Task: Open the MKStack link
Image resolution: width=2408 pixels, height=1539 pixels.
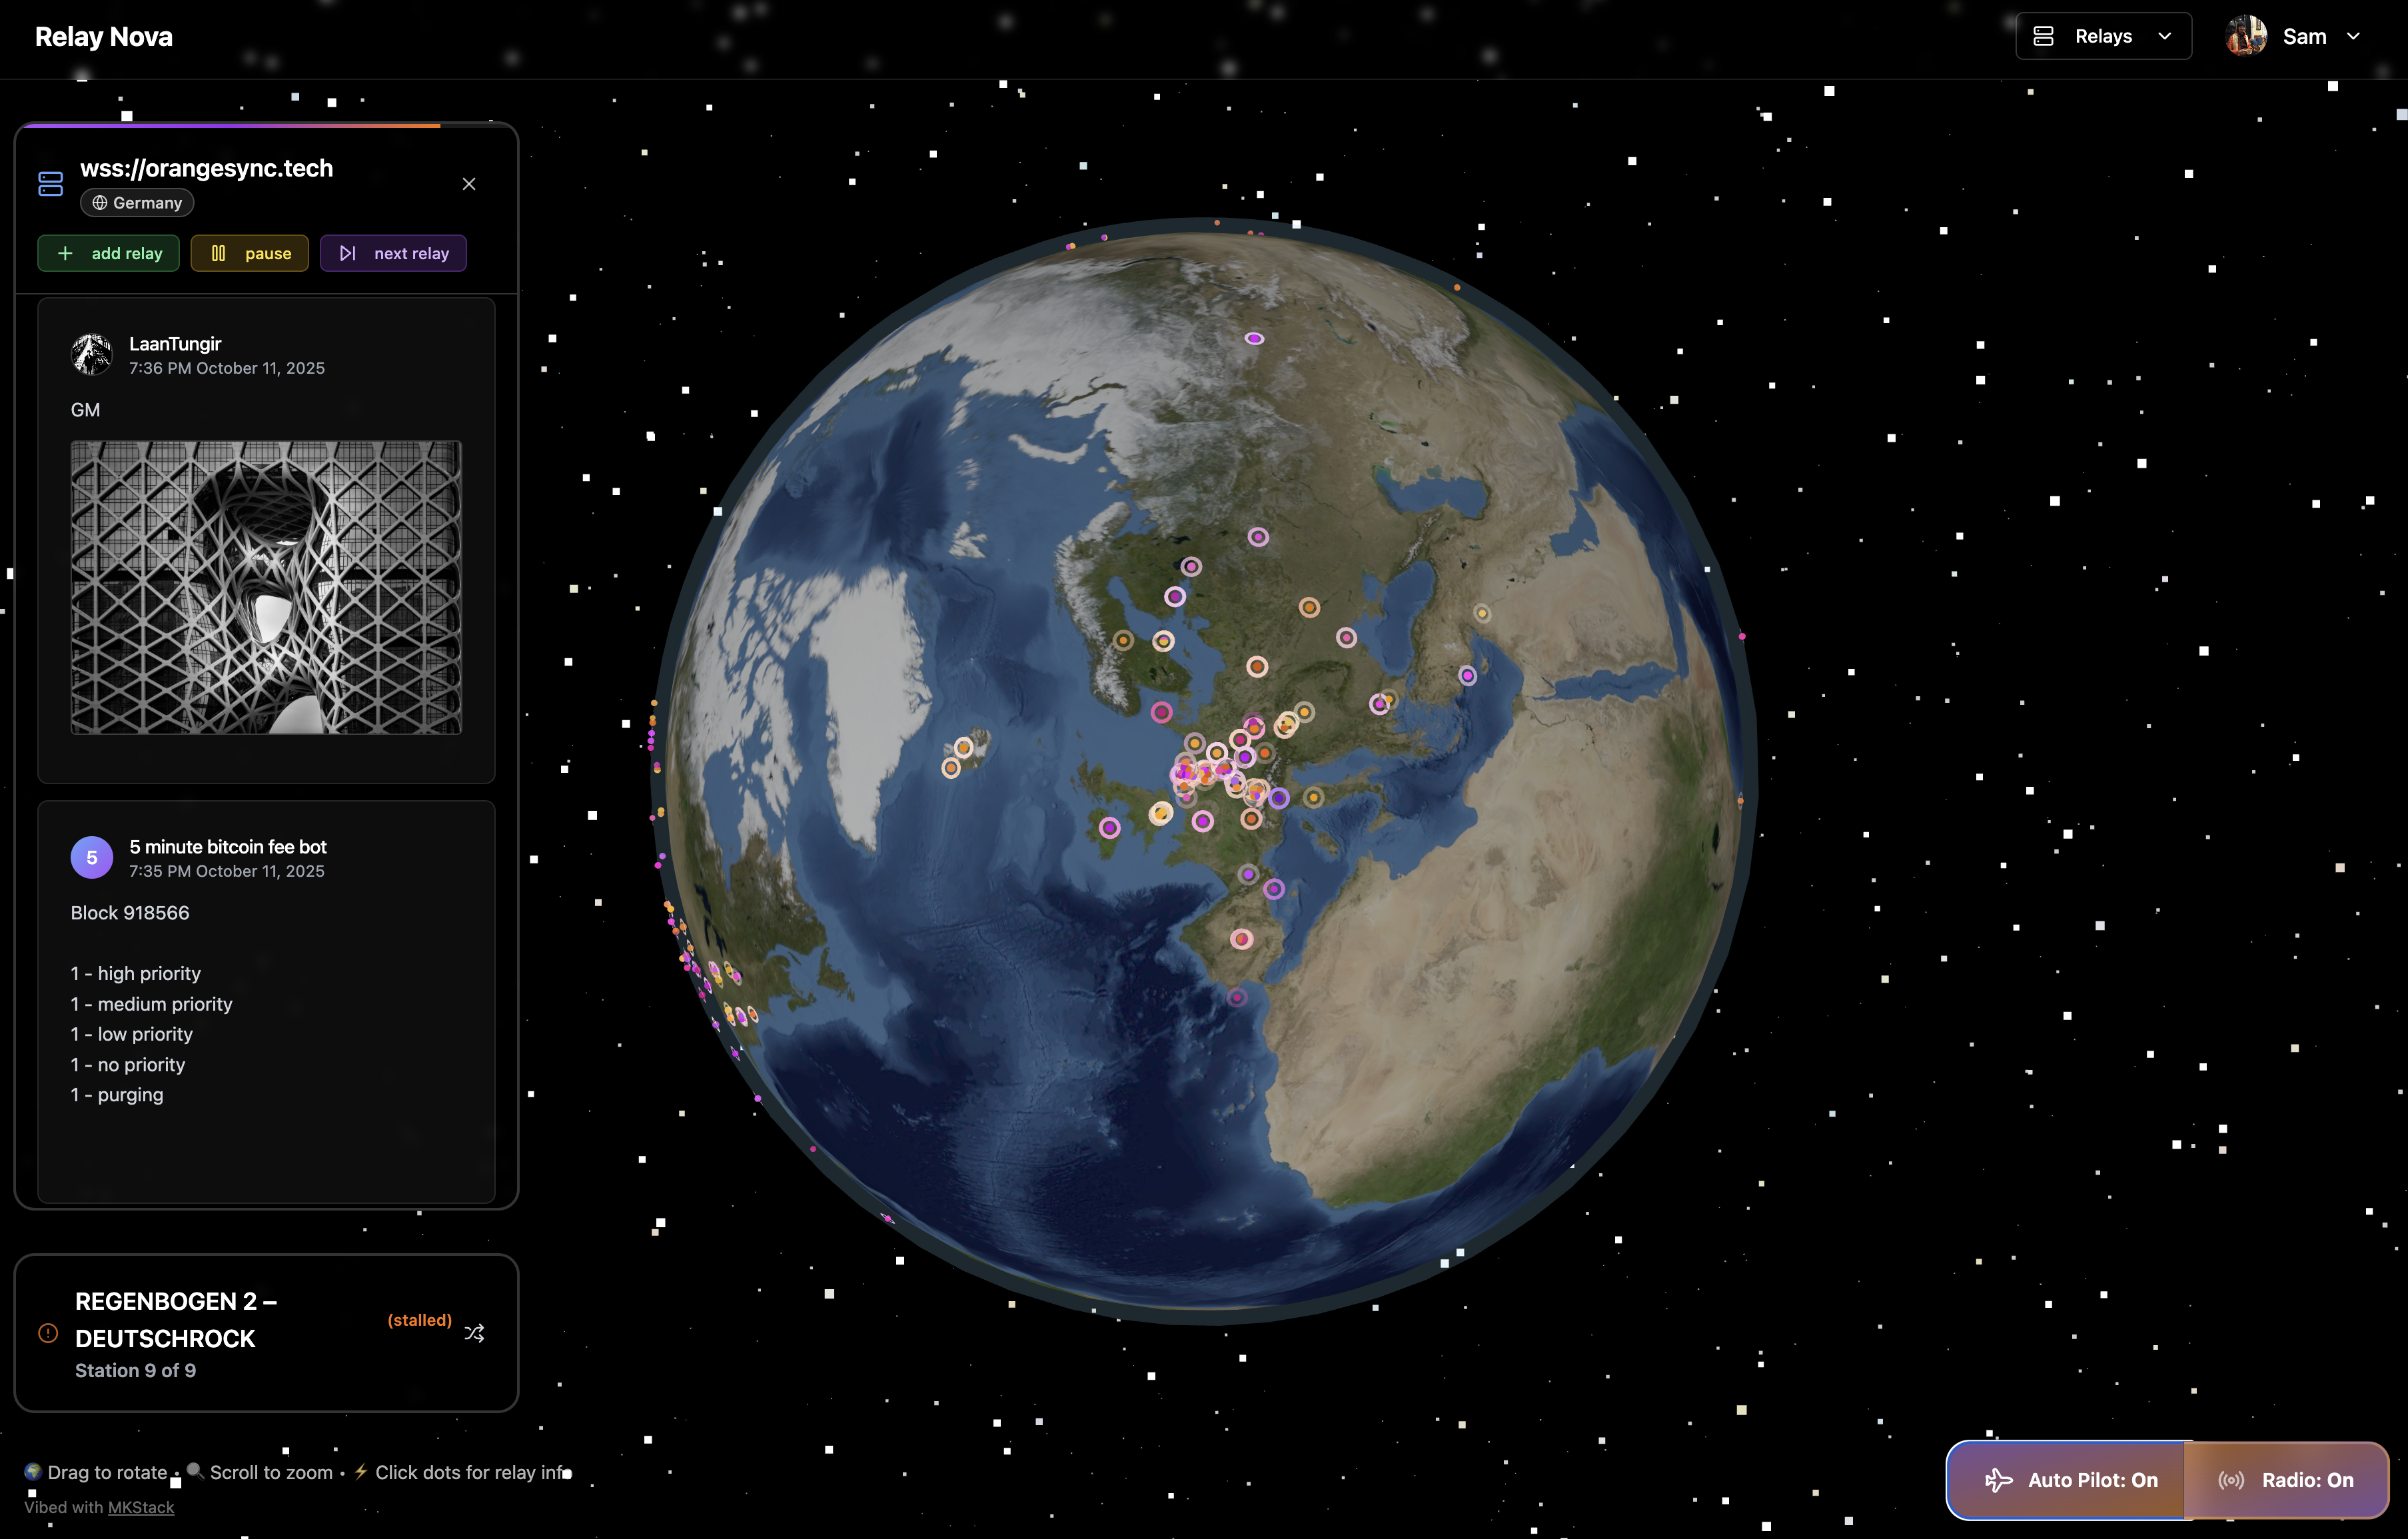Action: 140,1507
